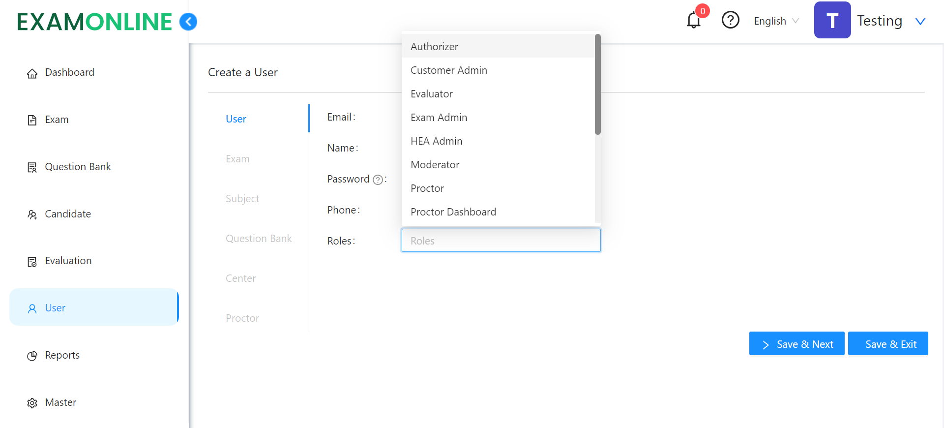
Task: Click the notification bell icon
Action: [694, 21]
